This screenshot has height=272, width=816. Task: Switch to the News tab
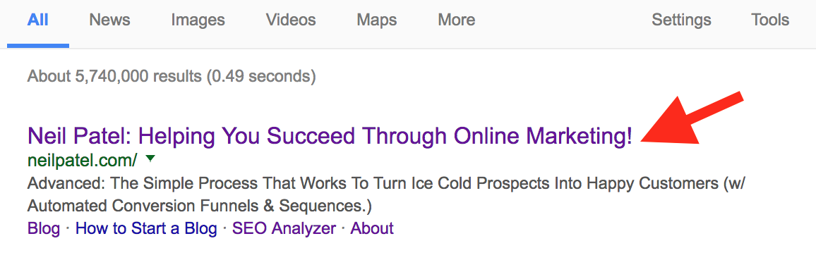(109, 20)
